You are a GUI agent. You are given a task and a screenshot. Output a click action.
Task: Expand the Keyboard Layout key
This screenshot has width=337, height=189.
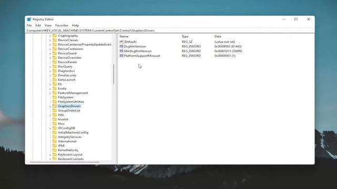click(50, 154)
